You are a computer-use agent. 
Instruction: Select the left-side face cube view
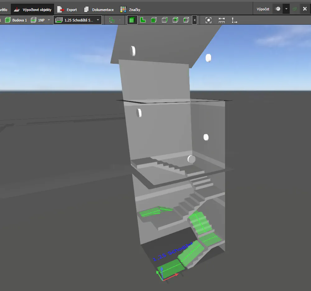[x=186, y=20]
